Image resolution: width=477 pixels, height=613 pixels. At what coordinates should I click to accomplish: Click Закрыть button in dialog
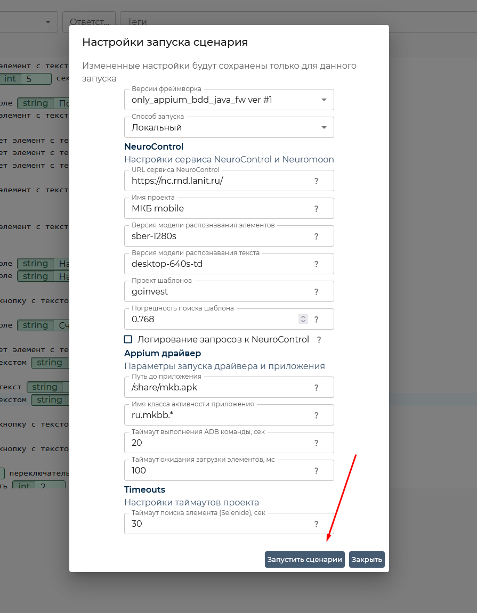[367, 559]
